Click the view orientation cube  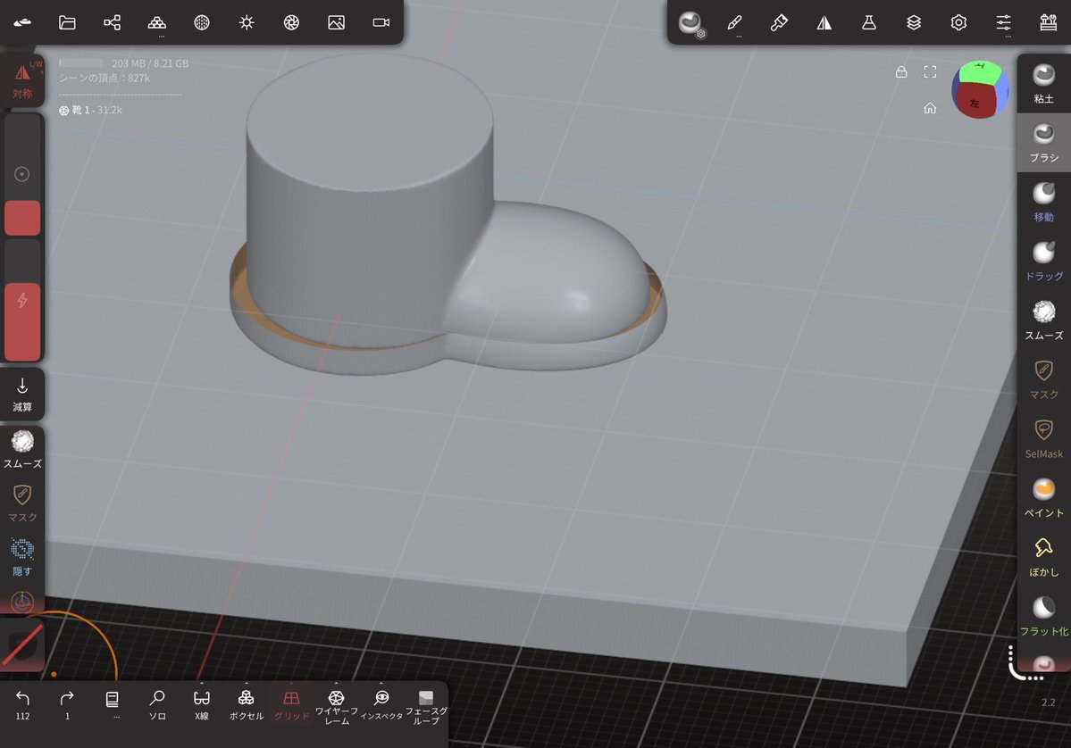[980, 90]
